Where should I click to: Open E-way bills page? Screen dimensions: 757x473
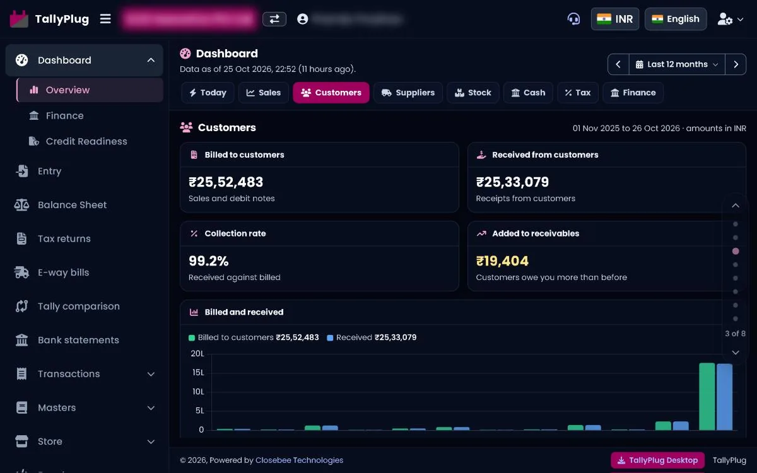(84, 272)
